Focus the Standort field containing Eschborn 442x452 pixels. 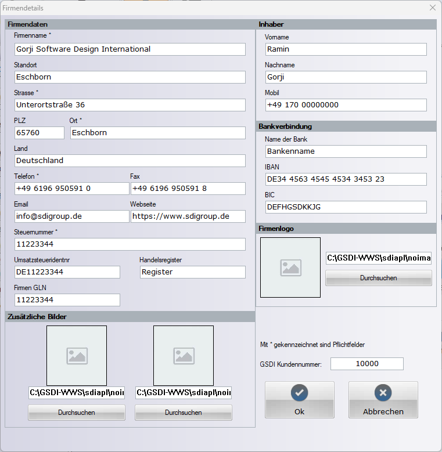[130, 77]
